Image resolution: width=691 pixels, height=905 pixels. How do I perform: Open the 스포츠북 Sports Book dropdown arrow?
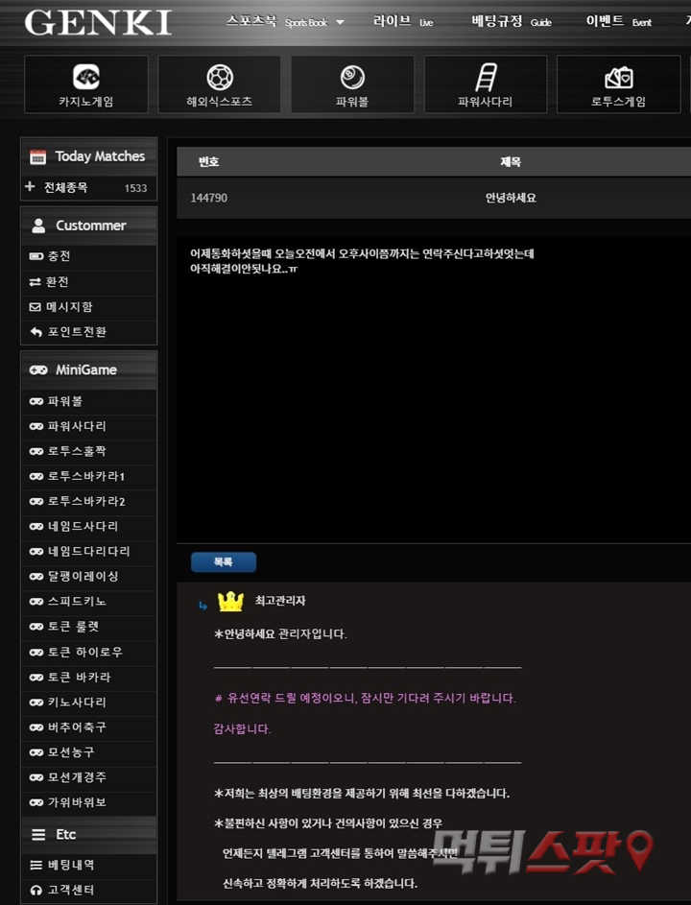point(340,22)
